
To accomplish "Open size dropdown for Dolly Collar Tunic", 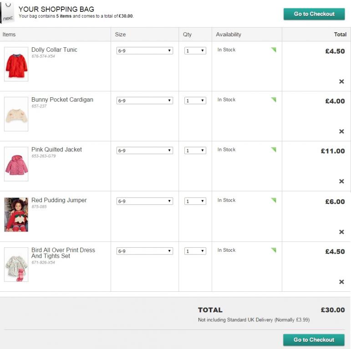I will (145, 51).
